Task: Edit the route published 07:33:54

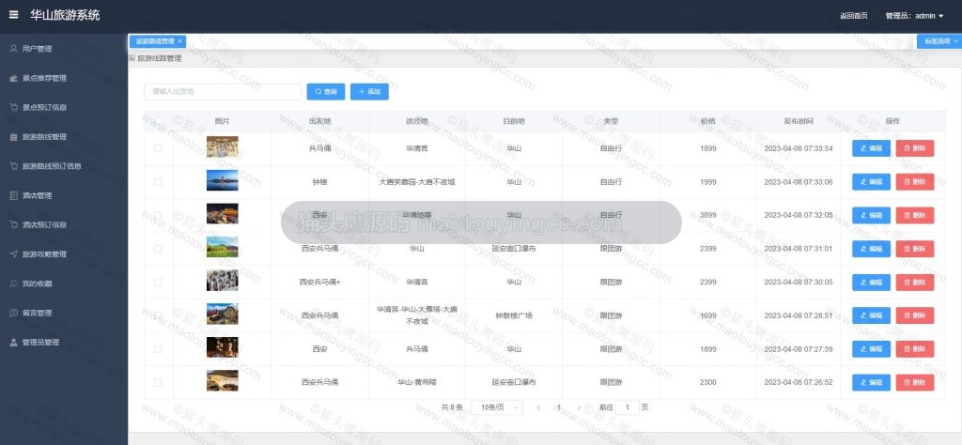Action: pyautogui.click(x=871, y=148)
